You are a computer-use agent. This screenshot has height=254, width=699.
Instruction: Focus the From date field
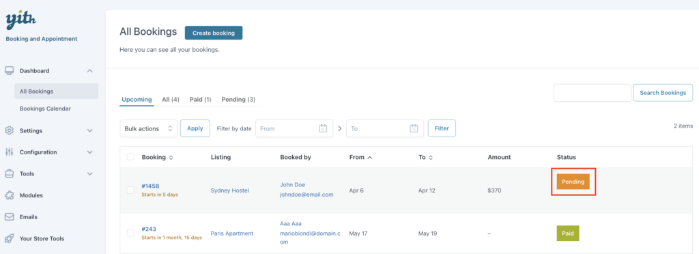(x=294, y=128)
